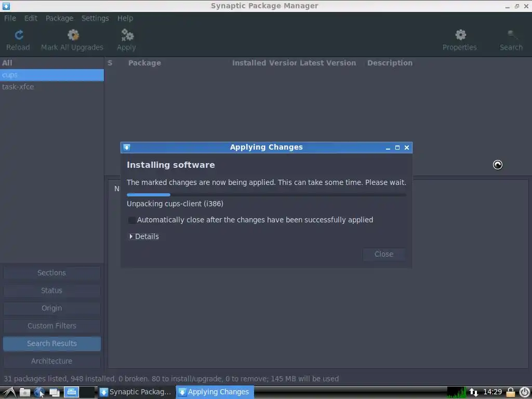Select the task-xfce search entry
This screenshot has height=399, width=532.
[52, 87]
